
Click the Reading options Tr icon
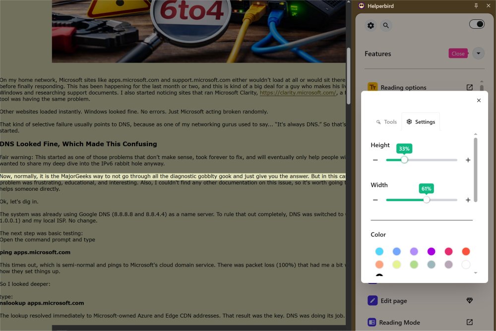pyautogui.click(x=372, y=87)
